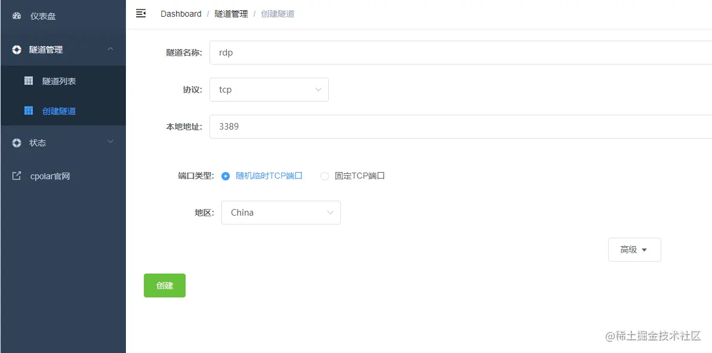Click the dashboard gauge icon in sidebar
This screenshot has height=353, width=712.
pyautogui.click(x=17, y=16)
